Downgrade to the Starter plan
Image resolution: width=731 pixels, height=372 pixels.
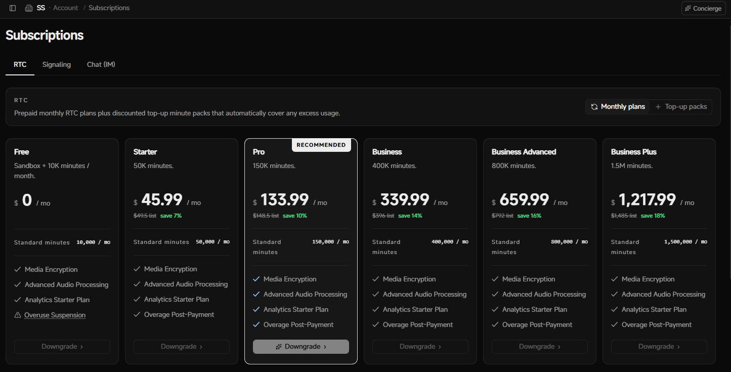(x=182, y=347)
